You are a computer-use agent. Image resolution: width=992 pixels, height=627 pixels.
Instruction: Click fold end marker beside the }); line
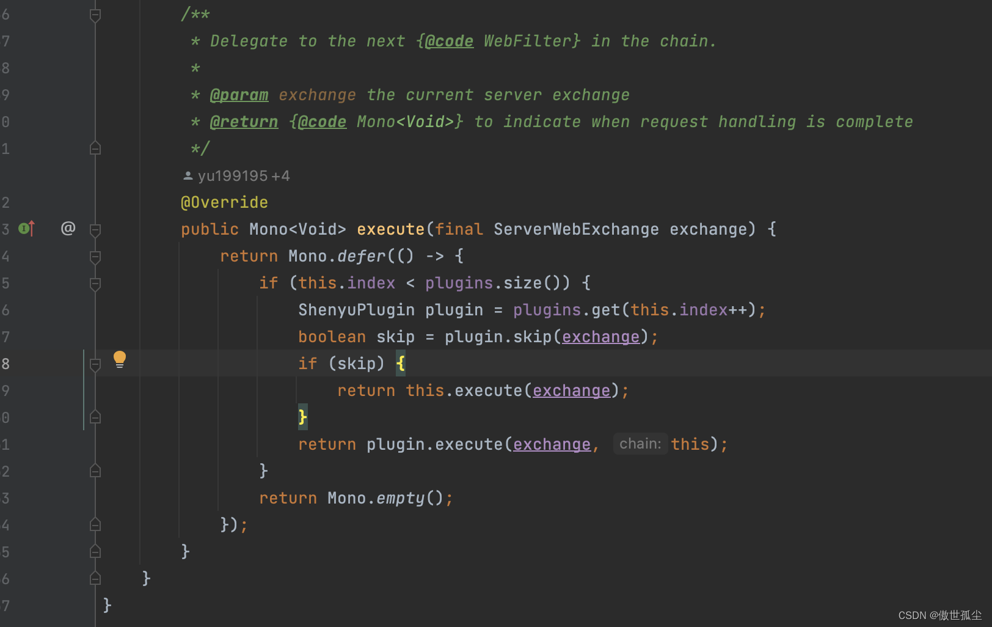[x=95, y=525]
